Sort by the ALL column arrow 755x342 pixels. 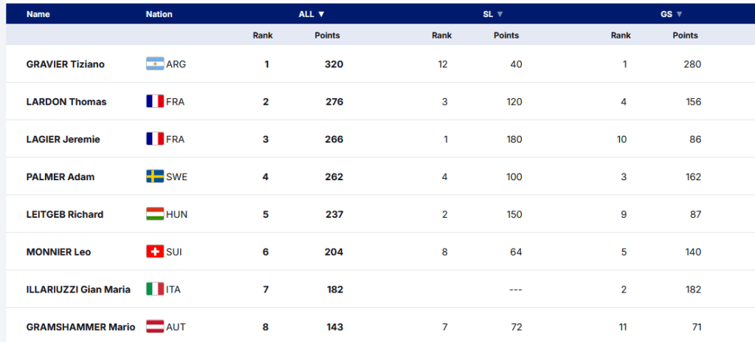tap(322, 14)
